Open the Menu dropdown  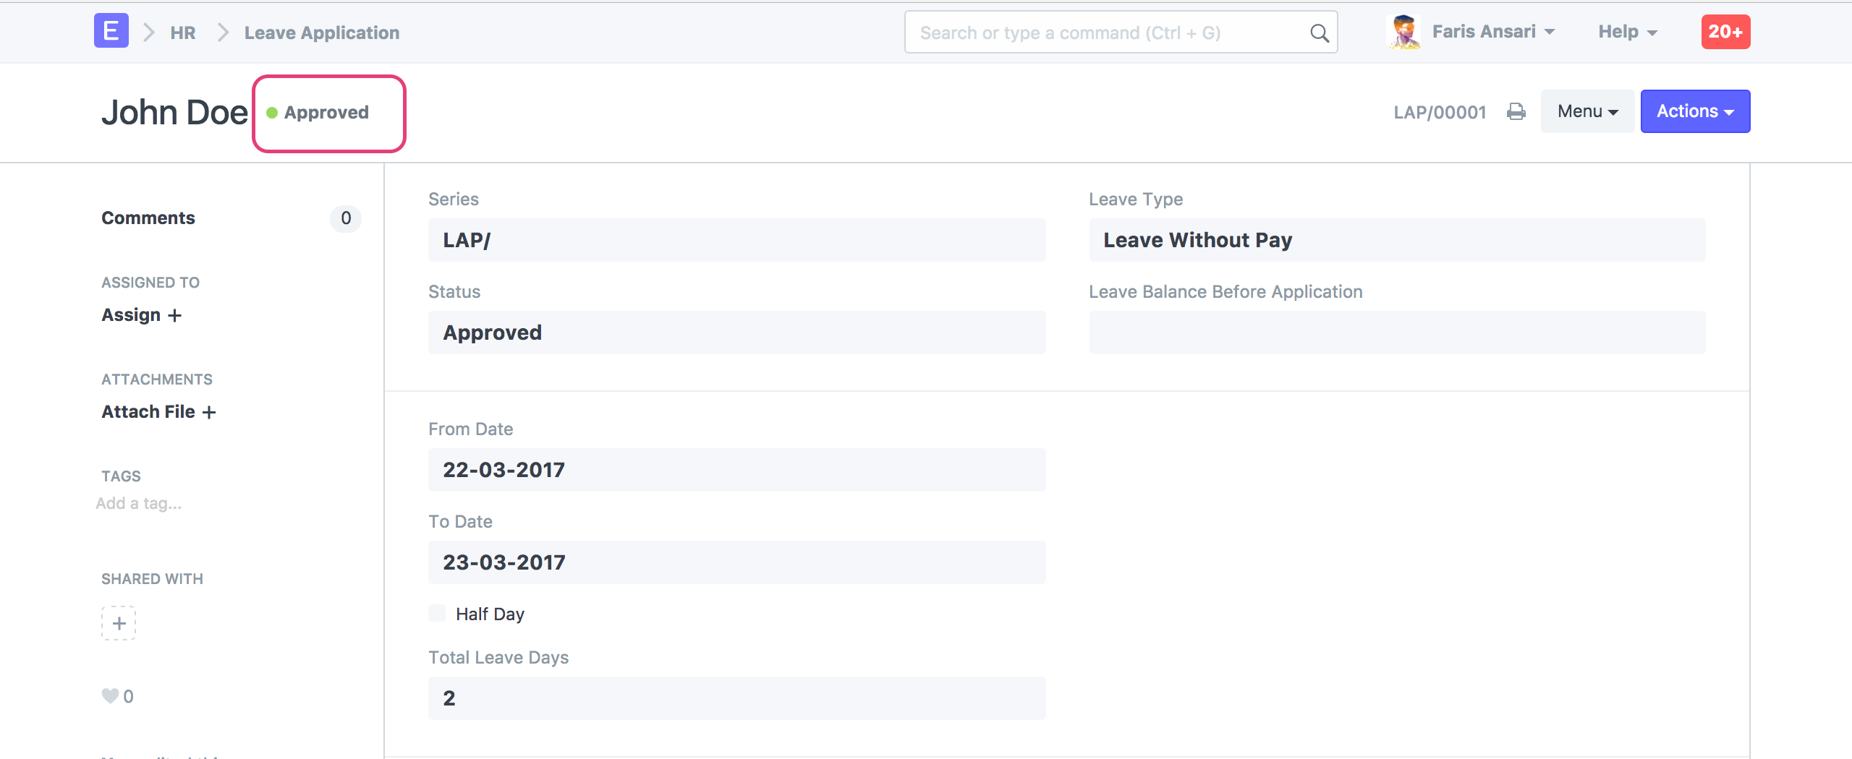pos(1587,111)
